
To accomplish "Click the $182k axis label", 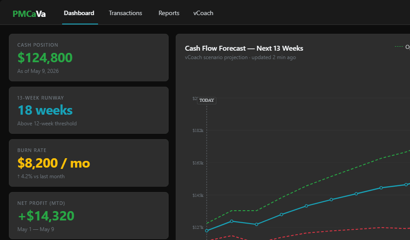I will tap(198, 131).
